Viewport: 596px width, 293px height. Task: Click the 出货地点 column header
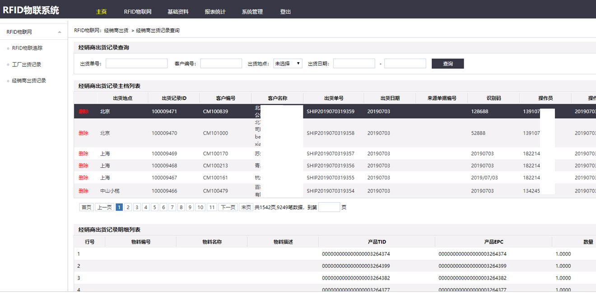point(123,98)
